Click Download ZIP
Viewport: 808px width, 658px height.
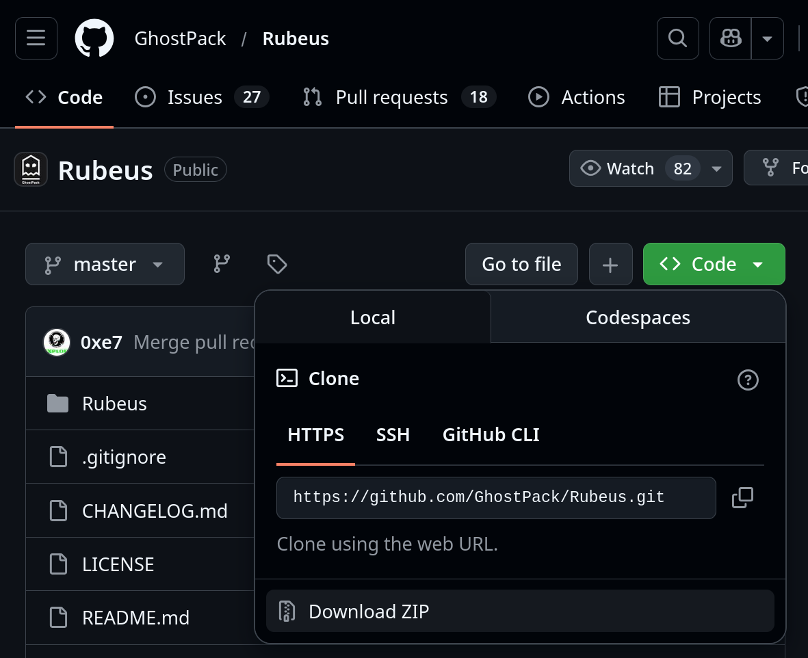point(369,611)
